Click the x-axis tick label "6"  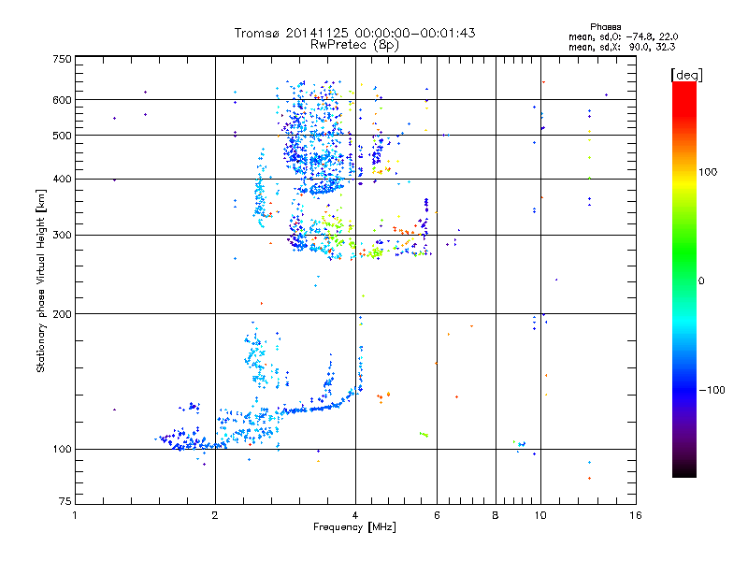437,515
